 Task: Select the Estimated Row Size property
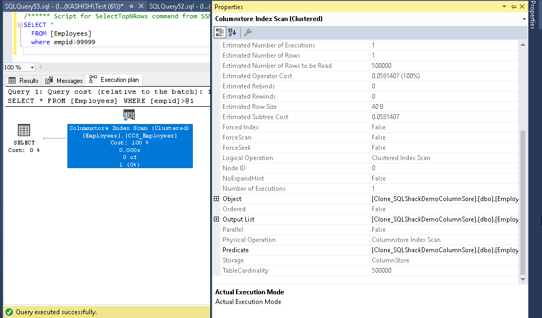(369, 107)
